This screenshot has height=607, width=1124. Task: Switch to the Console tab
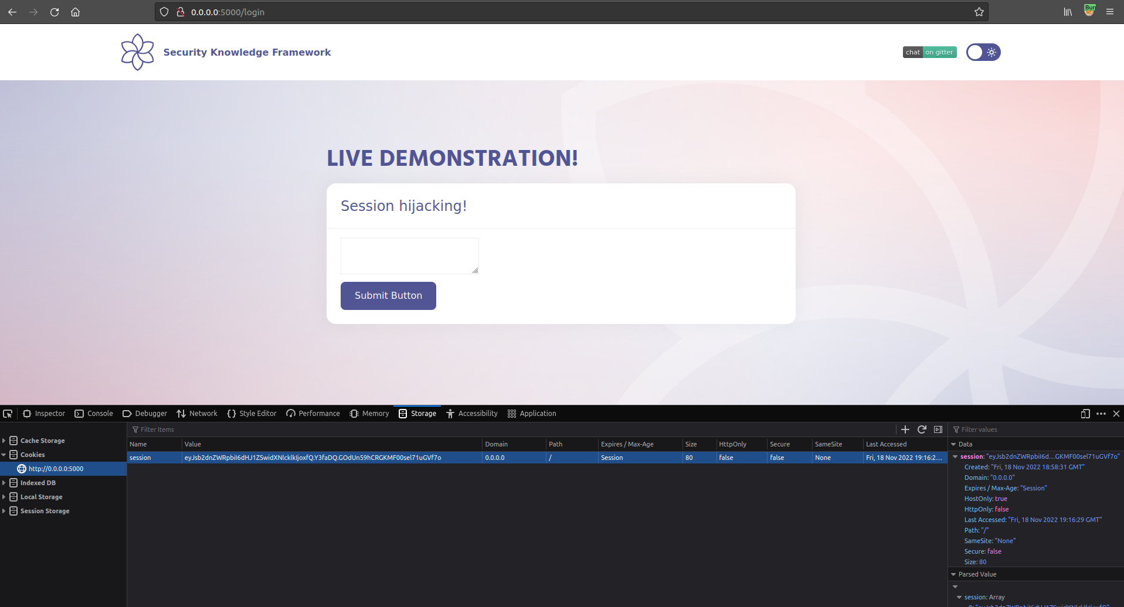click(94, 414)
